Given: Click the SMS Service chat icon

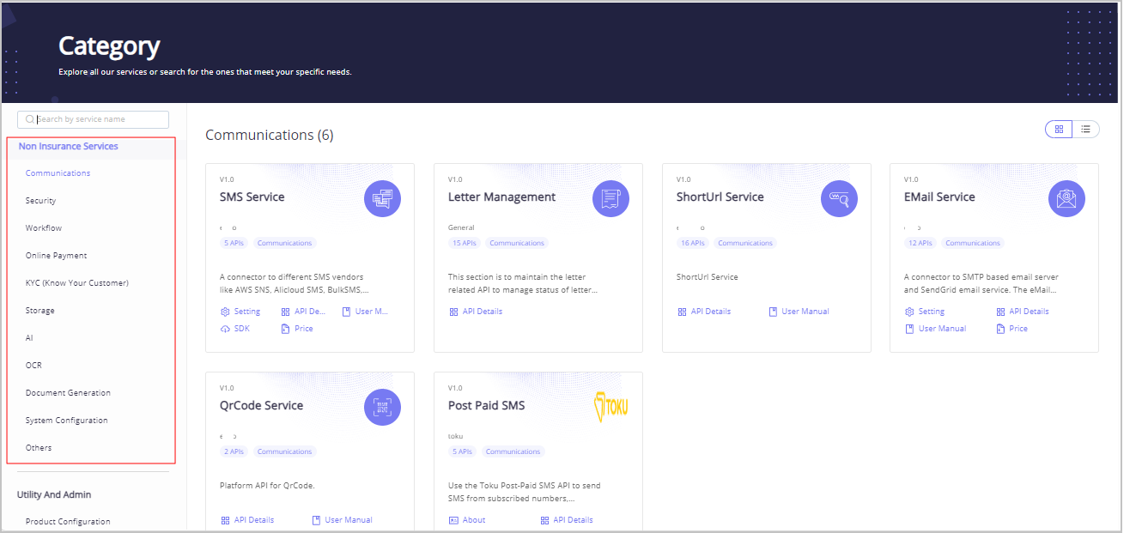Looking at the screenshot, I should 382,199.
